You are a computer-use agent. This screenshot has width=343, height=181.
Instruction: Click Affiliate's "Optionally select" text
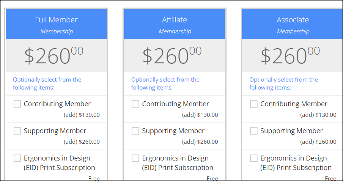[x=165, y=83]
